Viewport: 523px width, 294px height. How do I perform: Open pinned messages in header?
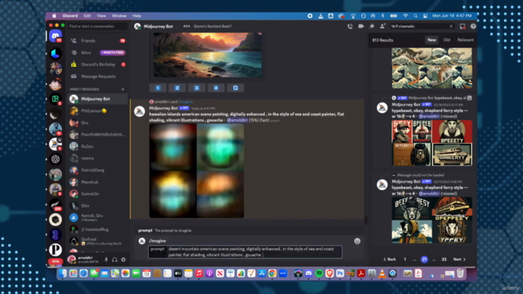[372, 26]
